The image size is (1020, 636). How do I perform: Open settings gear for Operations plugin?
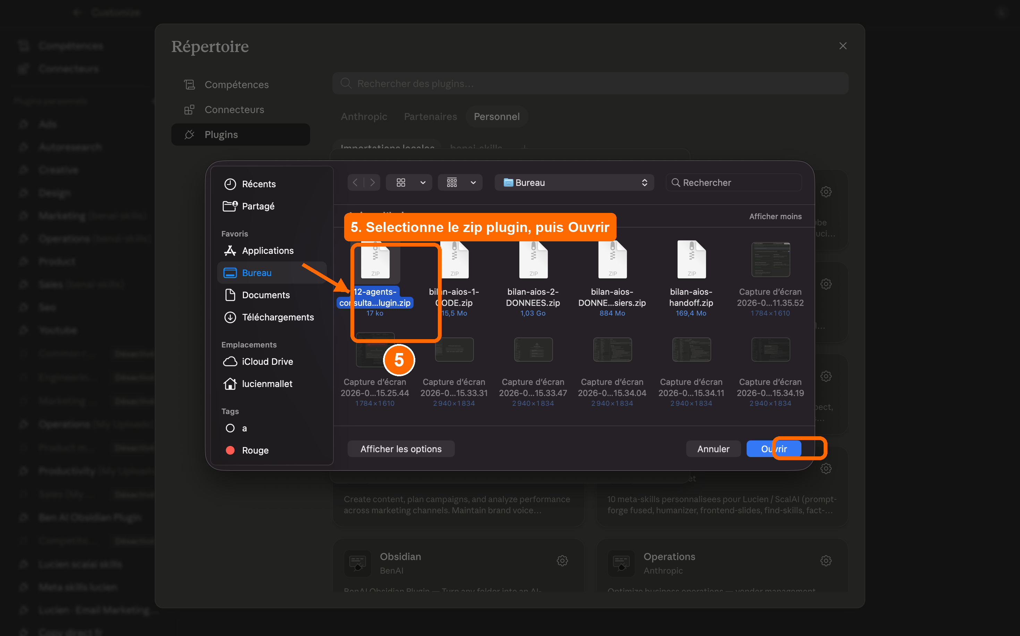coord(826,561)
